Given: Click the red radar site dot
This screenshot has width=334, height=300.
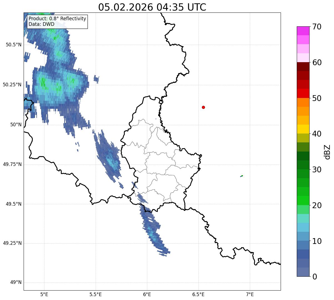Looking at the screenshot, I should pos(203,107).
